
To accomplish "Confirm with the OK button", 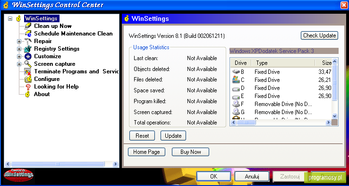I will click(x=213, y=177).
